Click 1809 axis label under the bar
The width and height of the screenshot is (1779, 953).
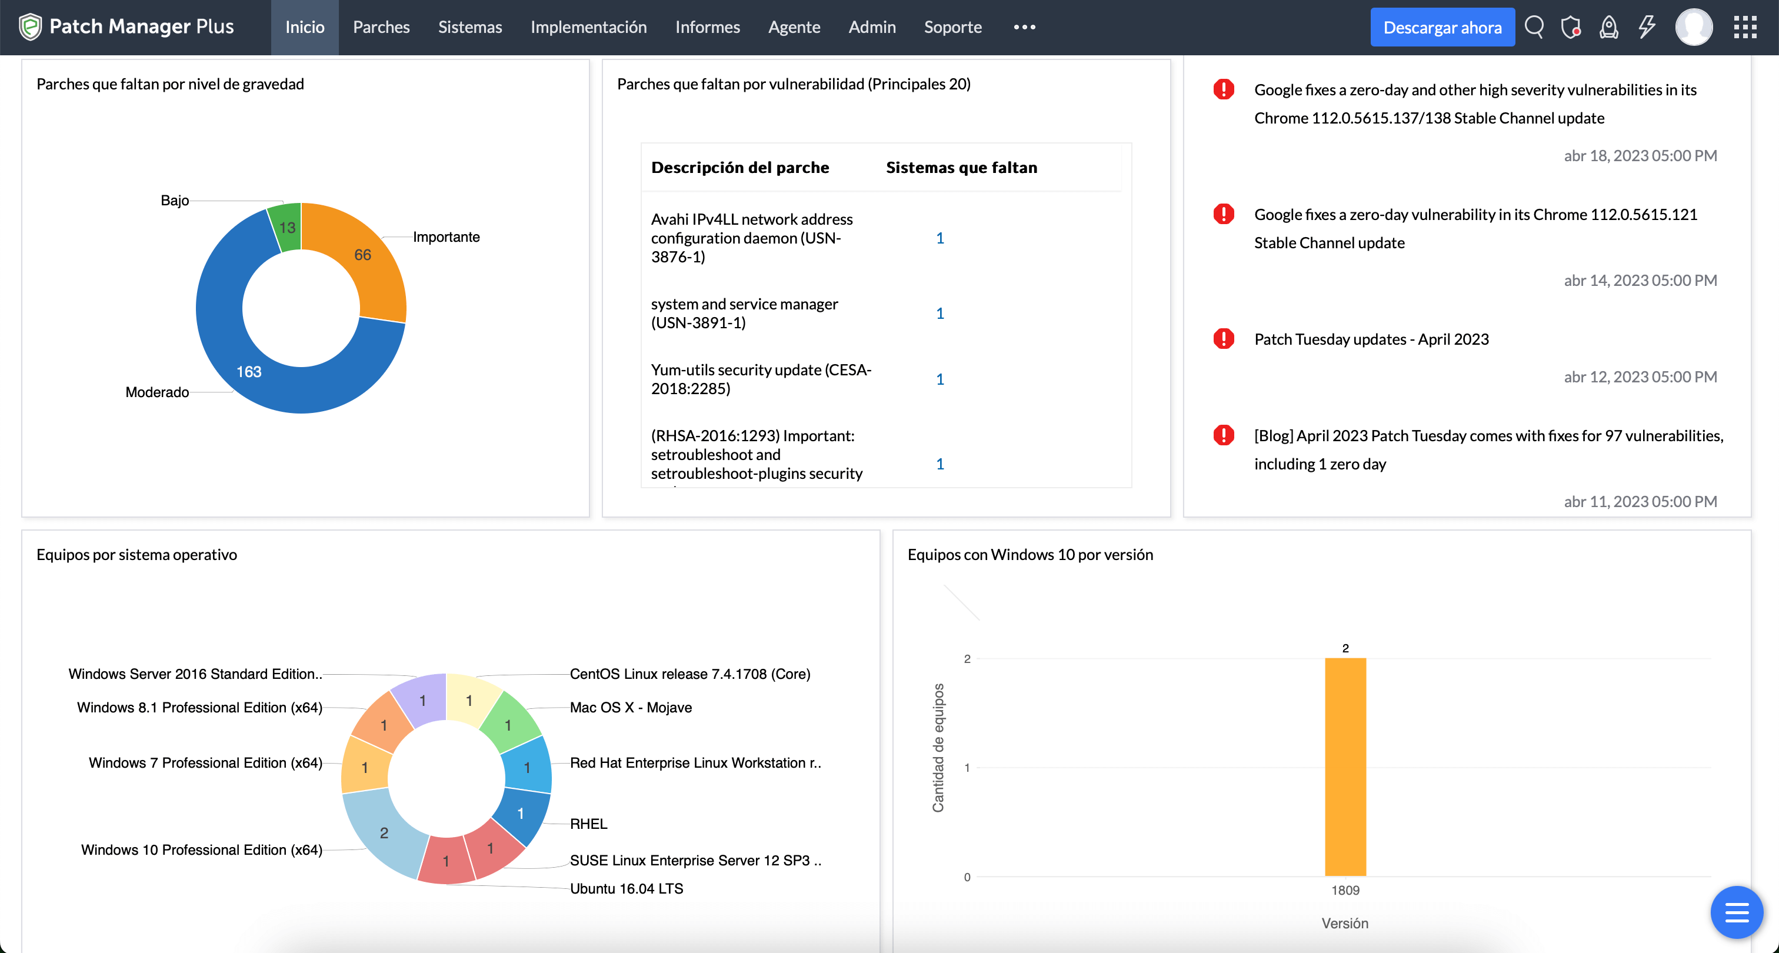(1345, 890)
